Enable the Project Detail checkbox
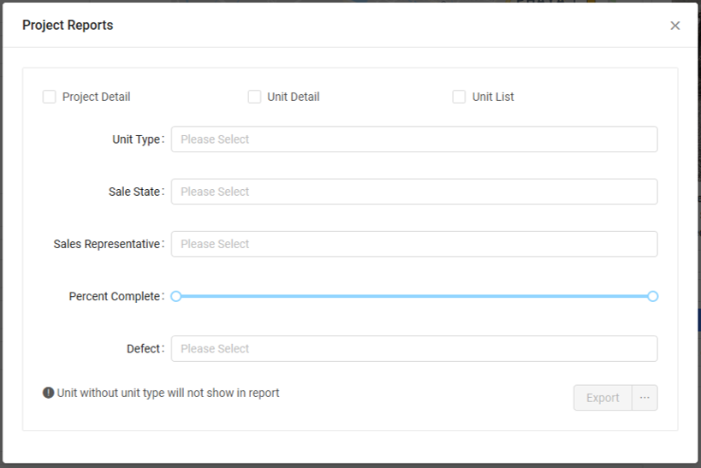This screenshot has width=701, height=468. tap(50, 97)
